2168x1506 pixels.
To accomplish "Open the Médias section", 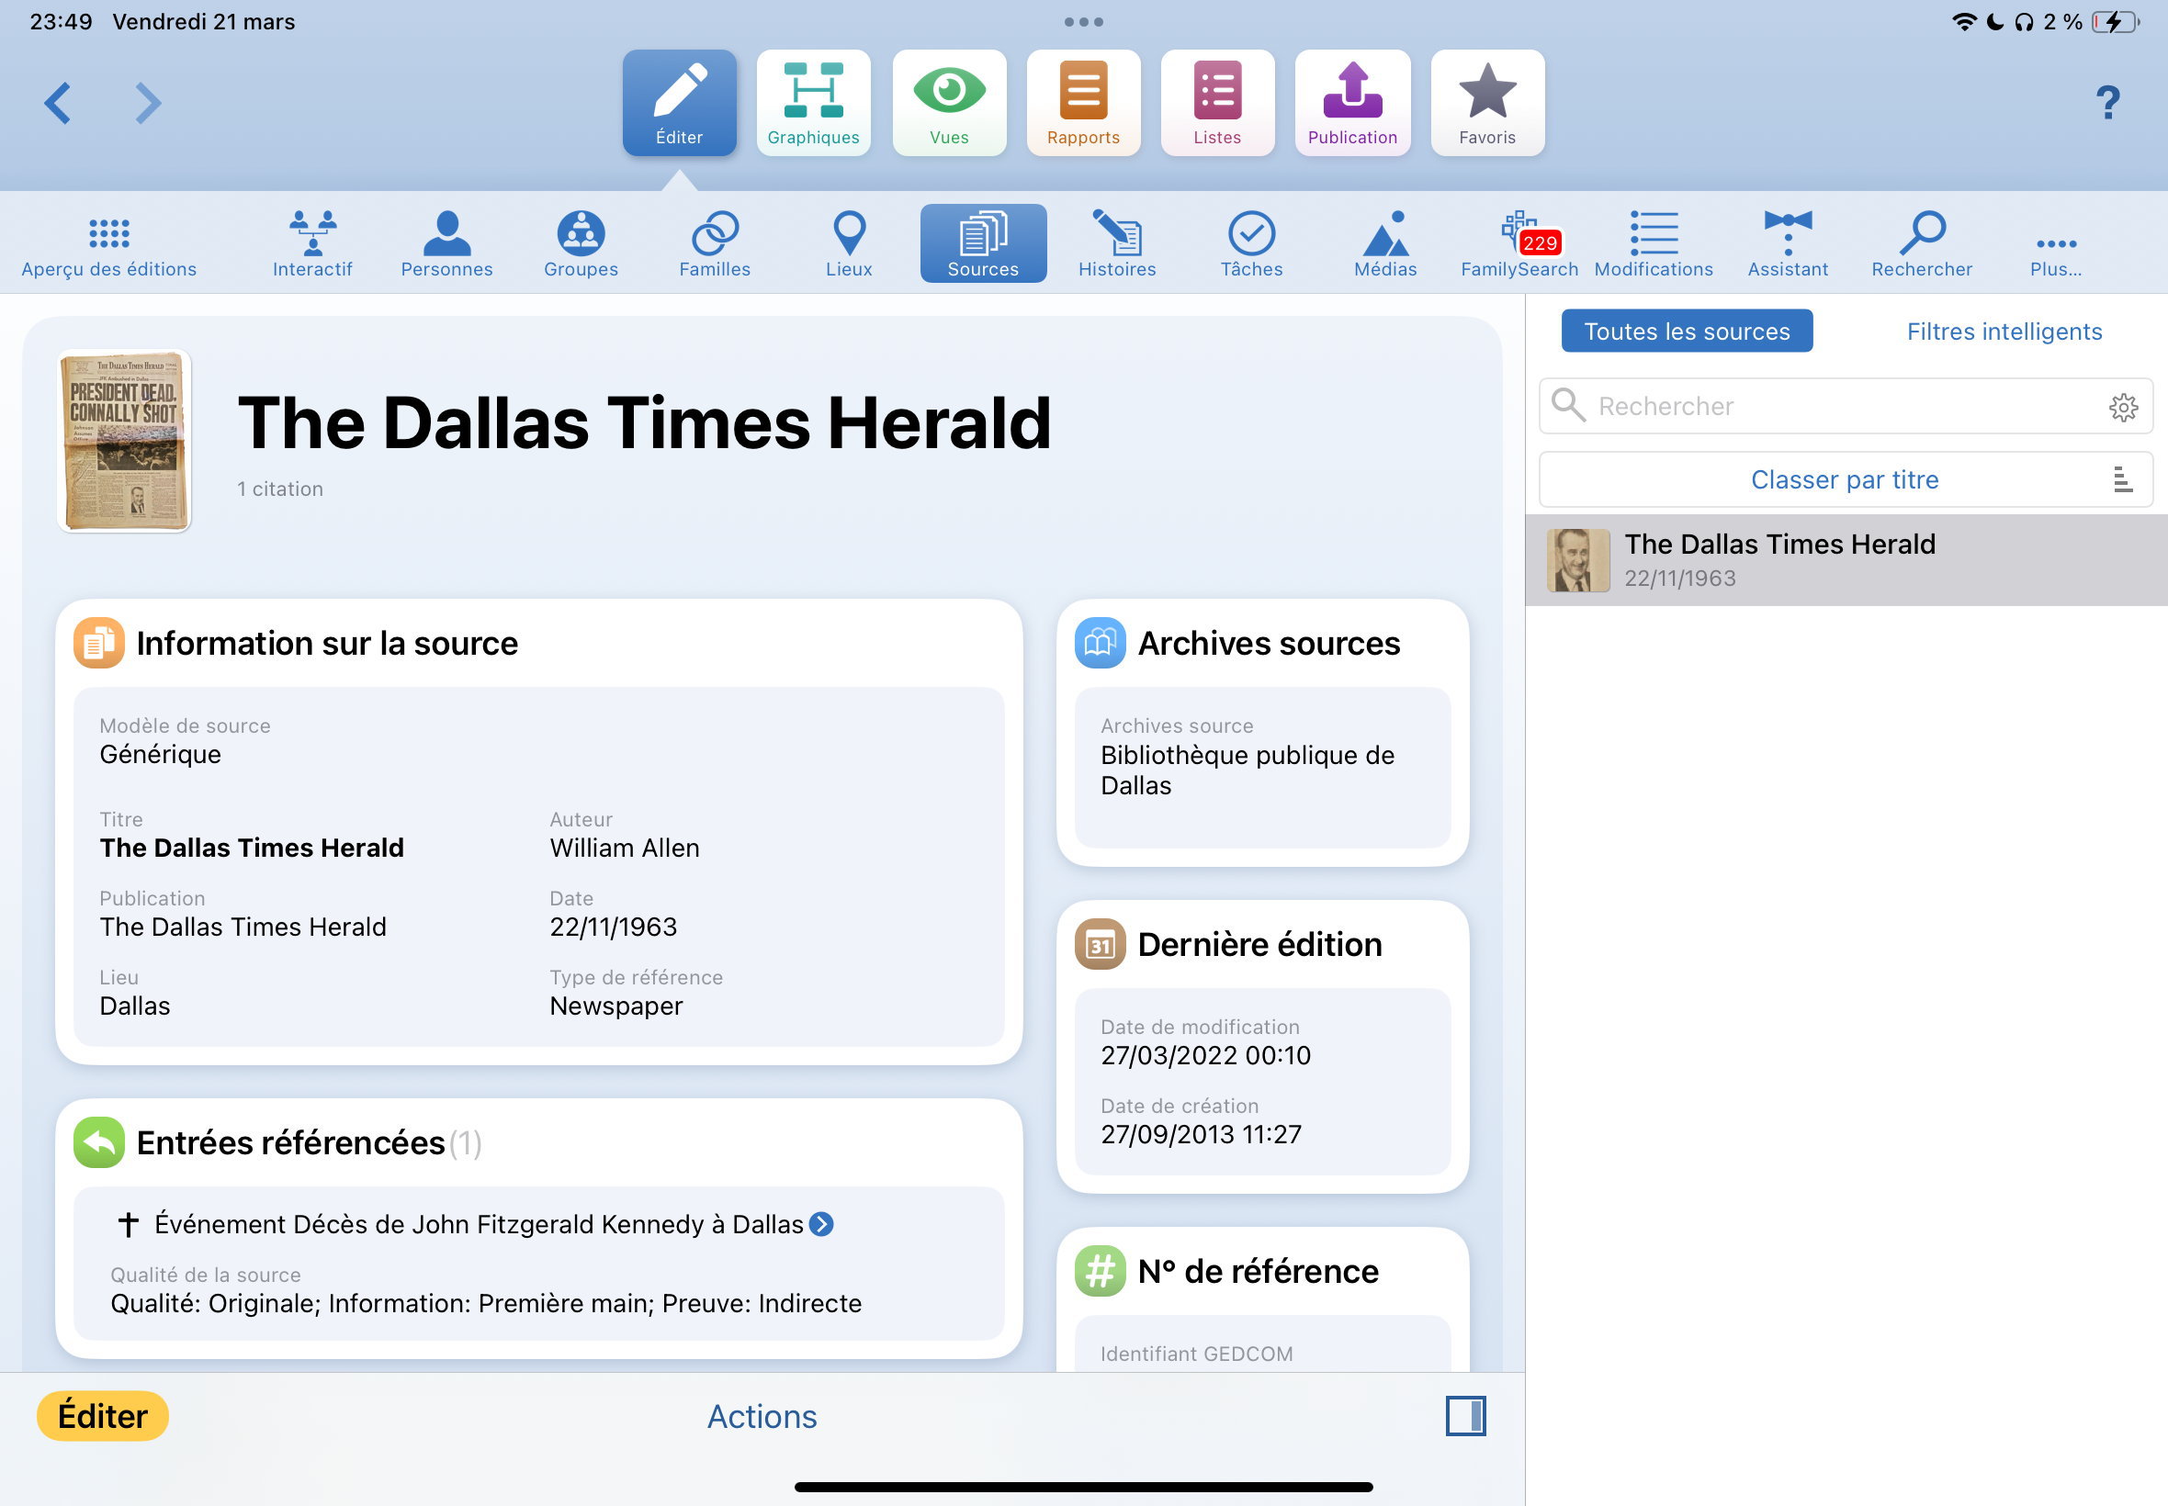I will coord(1385,244).
